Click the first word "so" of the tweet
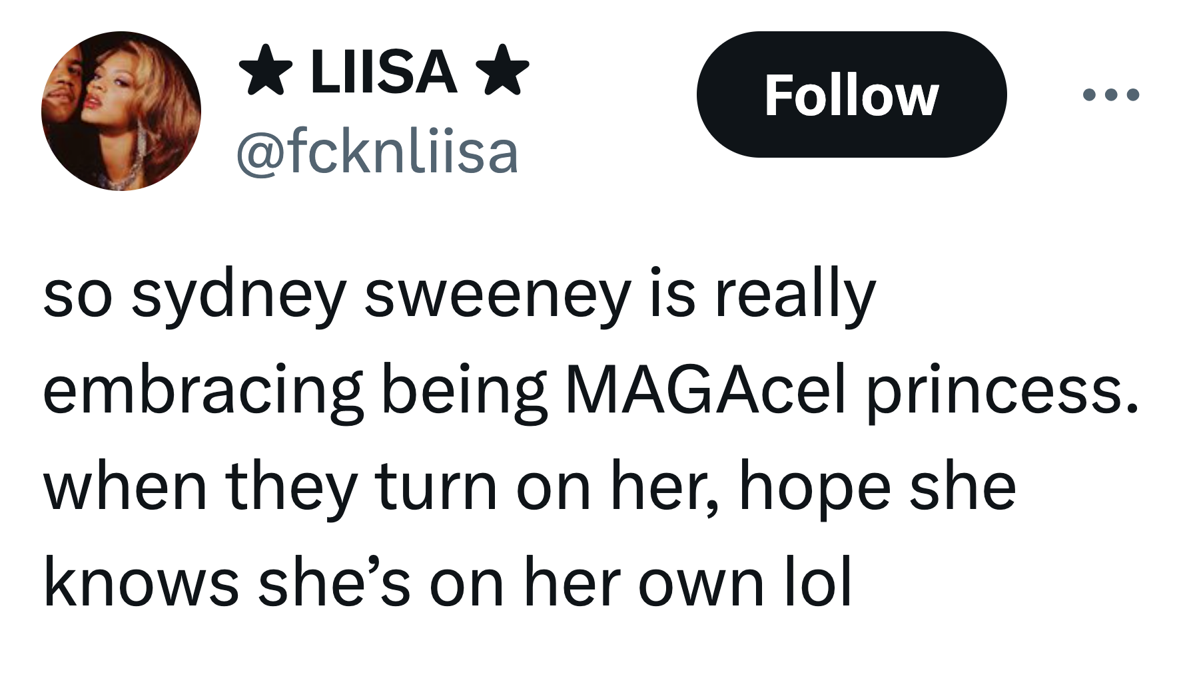 tap(77, 295)
